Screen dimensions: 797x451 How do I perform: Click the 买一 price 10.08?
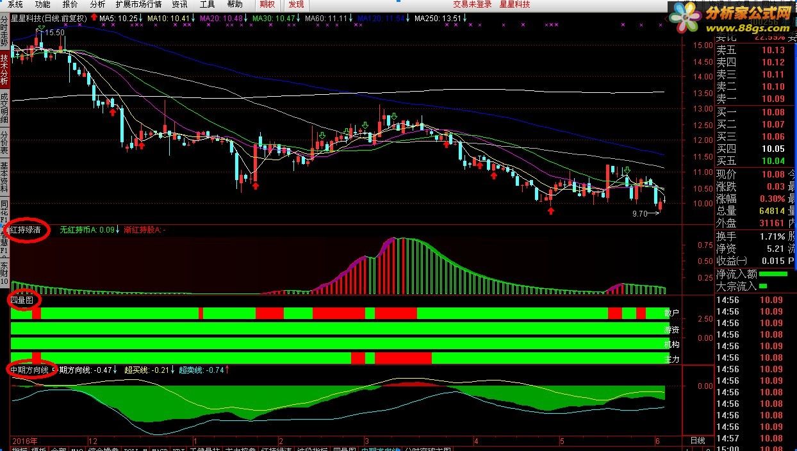tap(773, 112)
